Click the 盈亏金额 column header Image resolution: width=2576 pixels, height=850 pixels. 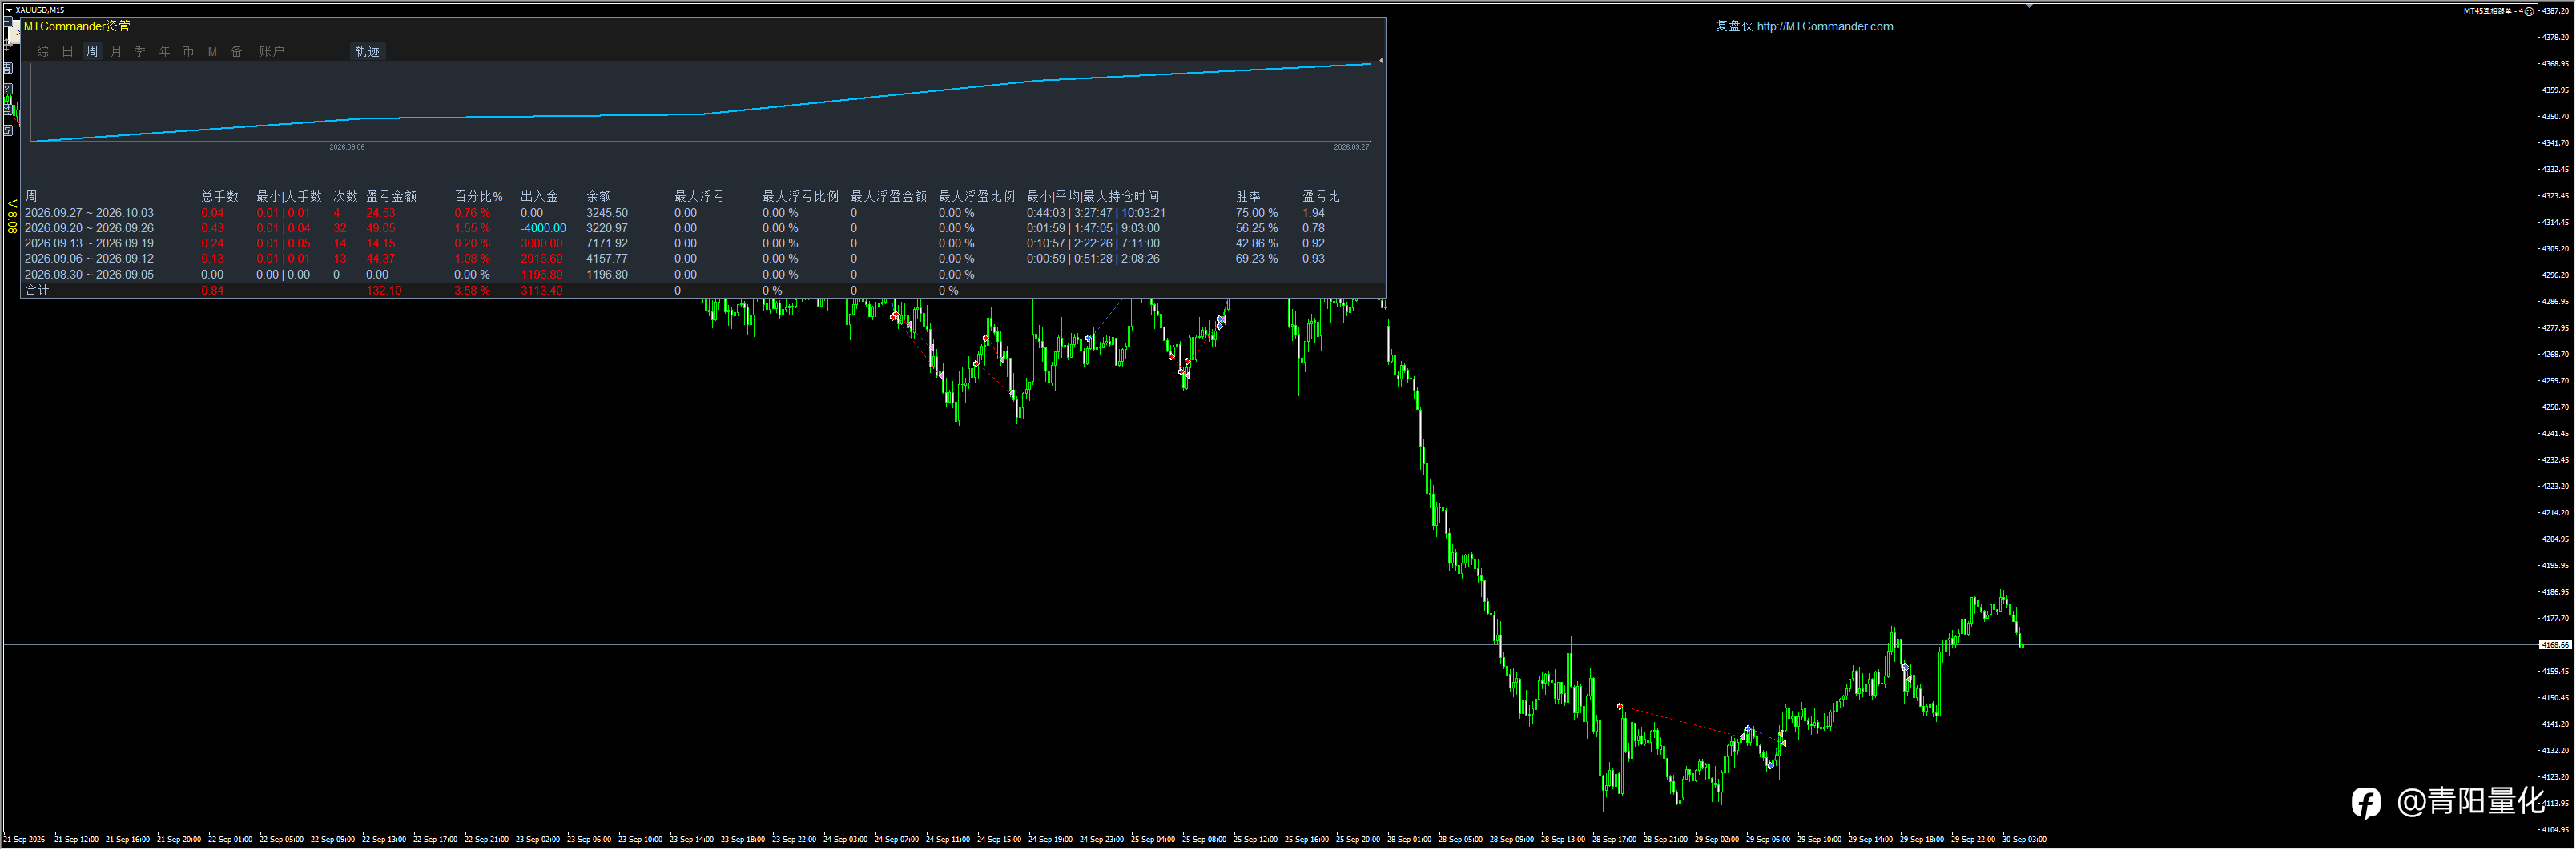pos(391,197)
